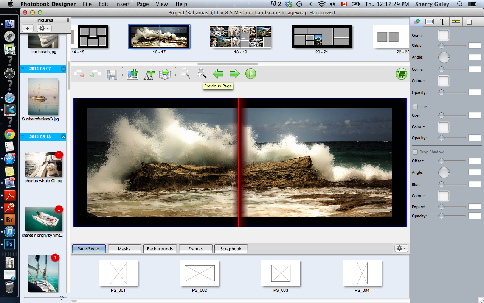Open the Pictures panel gear dropdown

pos(44,28)
